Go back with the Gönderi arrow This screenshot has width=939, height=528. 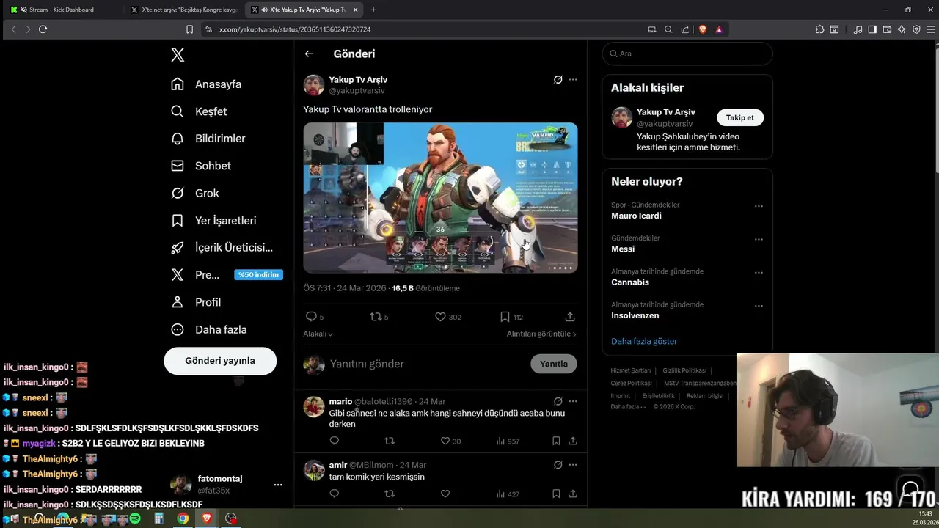(x=309, y=54)
